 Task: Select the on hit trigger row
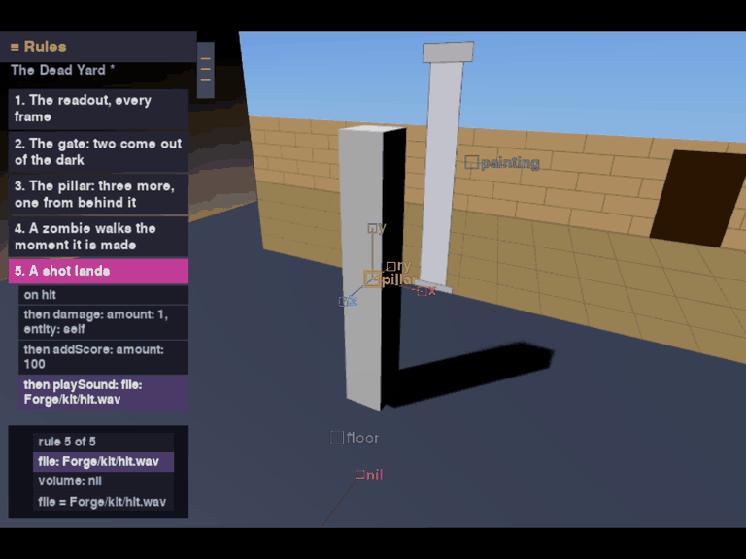[103, 295]
